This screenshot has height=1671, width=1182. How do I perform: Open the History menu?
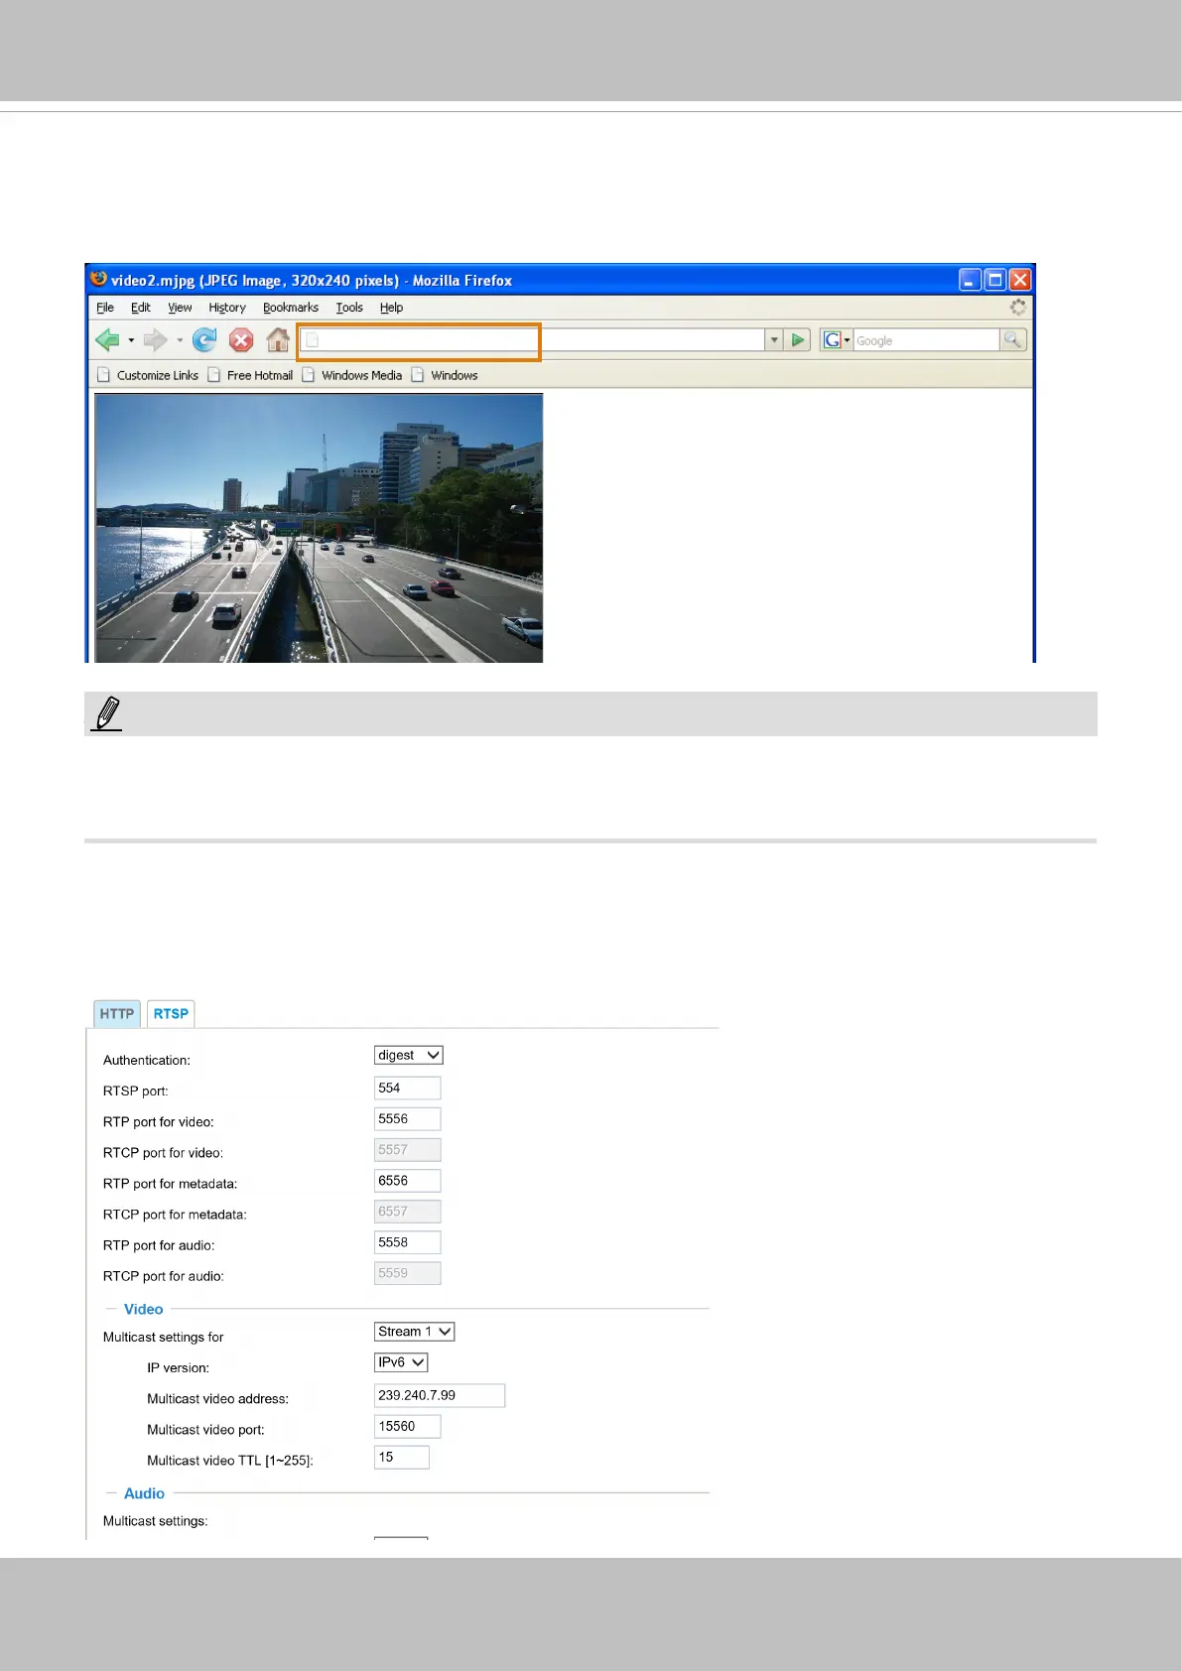coord(227,308)
